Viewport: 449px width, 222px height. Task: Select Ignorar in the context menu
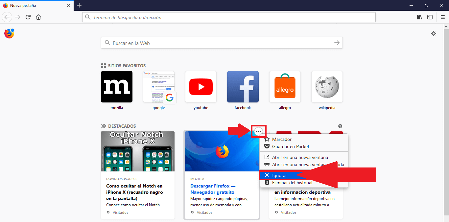[x=304, y=175]
